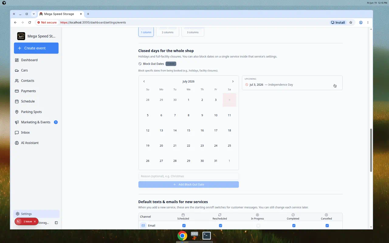The width and height of the screenshot is (389, 243).
Task: Toggle Email checkbox for Cancelled
Action: pos(327,226)
